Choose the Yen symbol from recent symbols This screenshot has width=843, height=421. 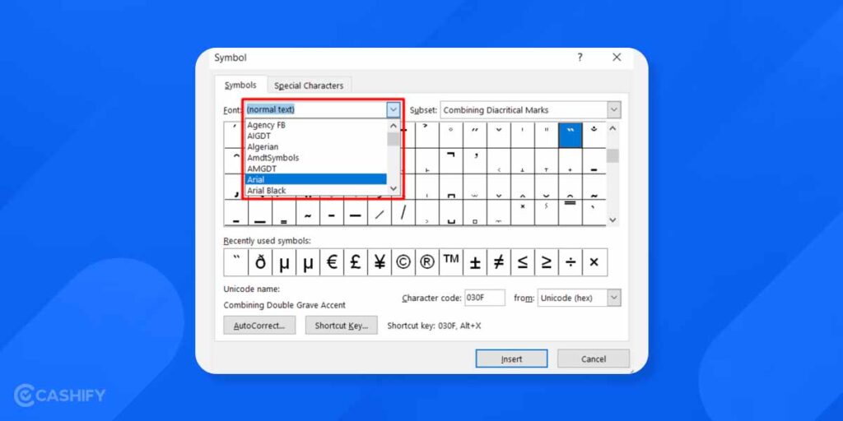(x=380, y=262)
